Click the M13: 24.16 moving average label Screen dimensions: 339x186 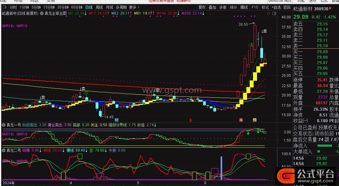(99, 13)
